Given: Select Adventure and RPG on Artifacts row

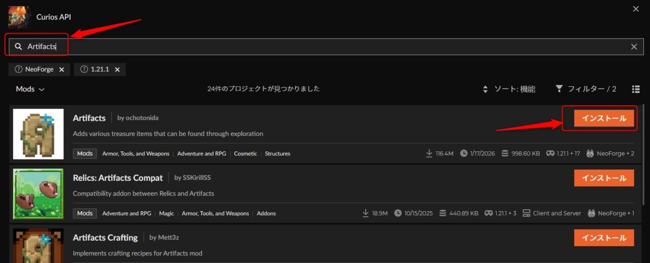Looking at the screenshot, I should [203, 153].
